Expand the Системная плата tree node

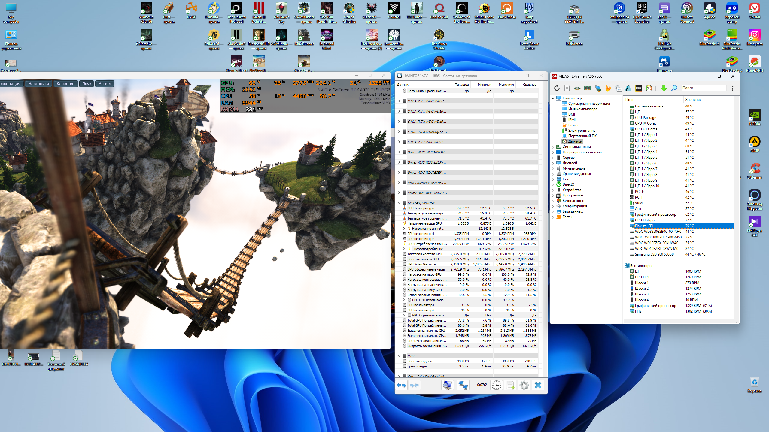553,147
